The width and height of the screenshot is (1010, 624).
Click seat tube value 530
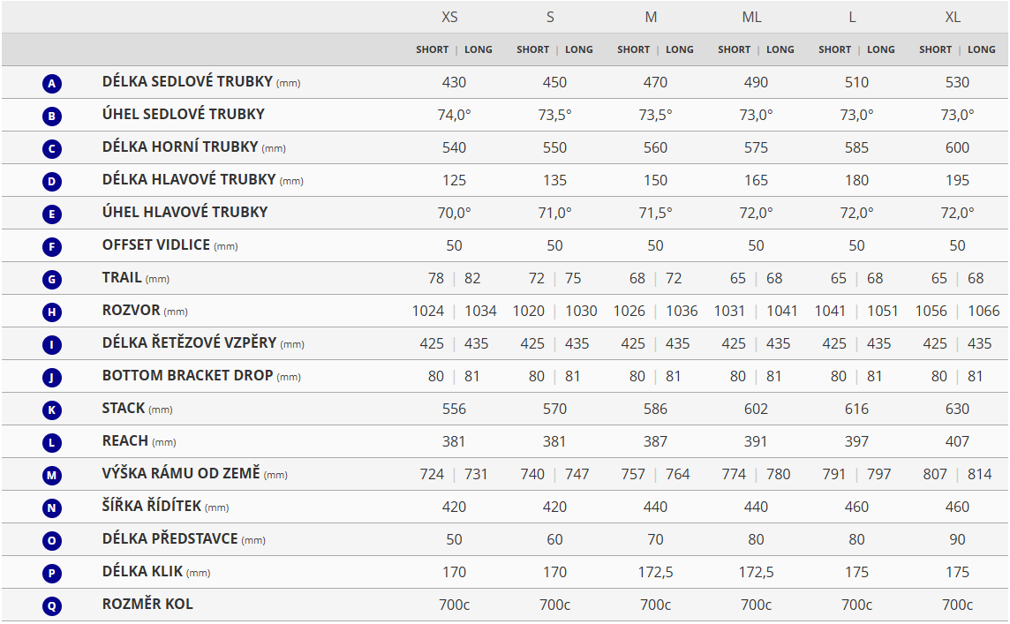click(957, 82)
